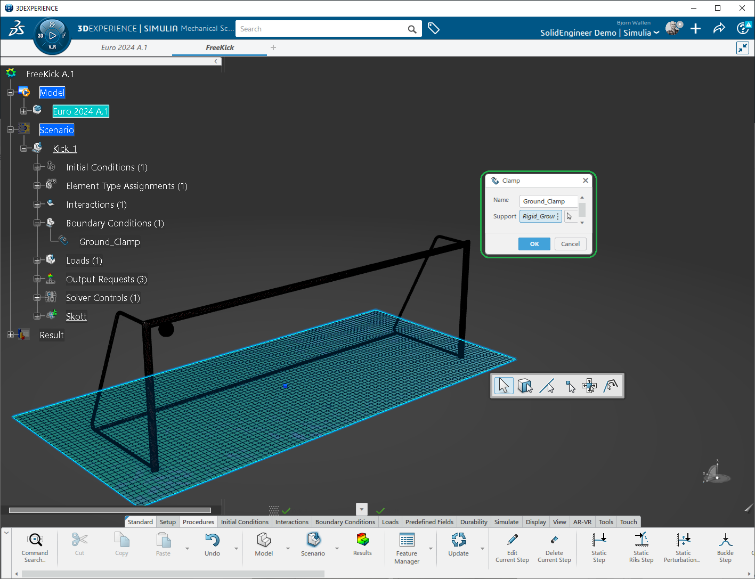755x579 pixels.
Task: Click the Name field in Clamp dialog
Action: pyautogui.click(x=548, y=201)
